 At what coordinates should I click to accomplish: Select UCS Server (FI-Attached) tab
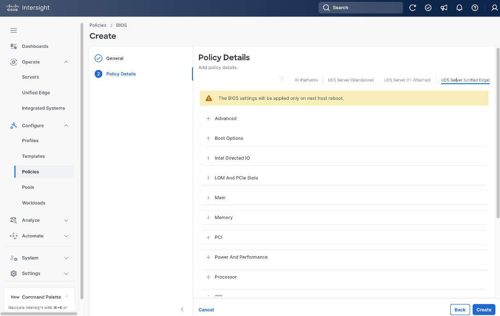coord(407,80)
